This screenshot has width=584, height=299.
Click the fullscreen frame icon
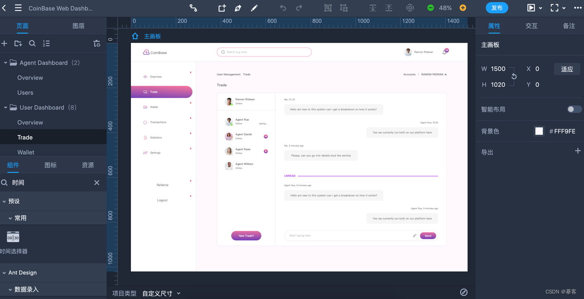[x=554, y=8]
